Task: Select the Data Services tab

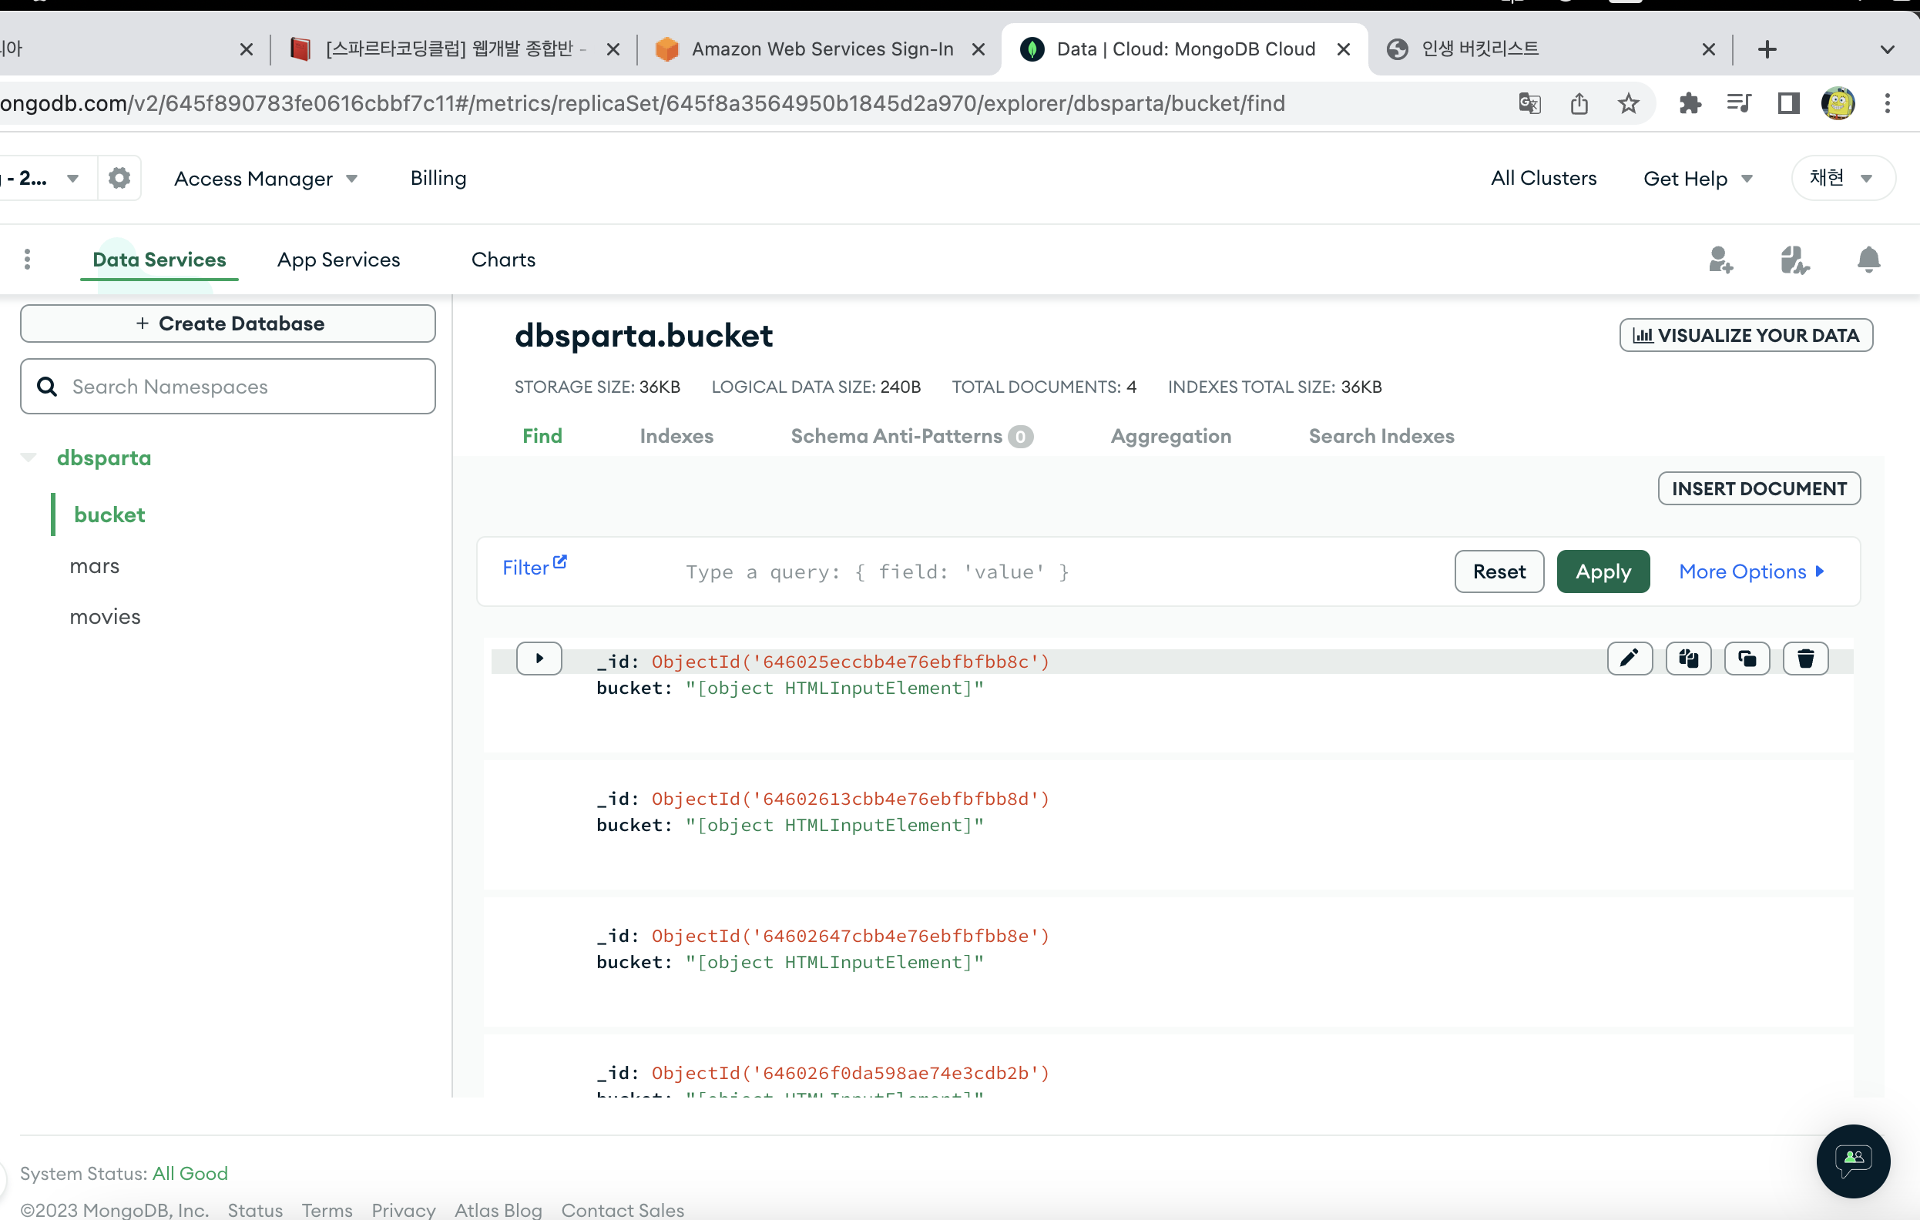Action: point(159,260)
